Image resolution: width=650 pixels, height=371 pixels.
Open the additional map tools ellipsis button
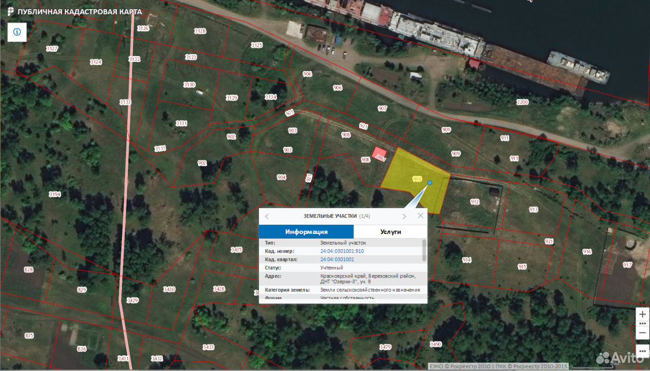click(x=642, y=351)
